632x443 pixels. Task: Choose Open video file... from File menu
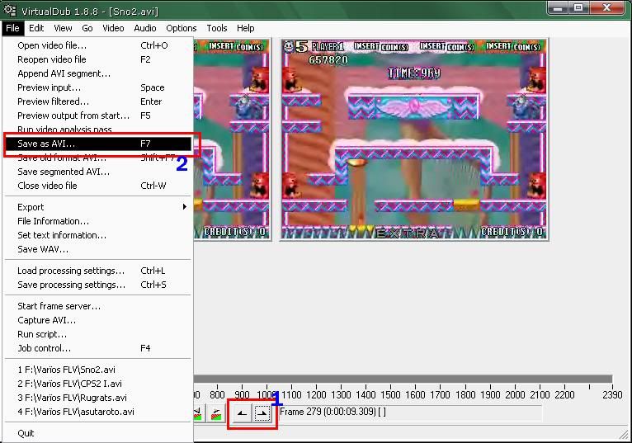97,45
